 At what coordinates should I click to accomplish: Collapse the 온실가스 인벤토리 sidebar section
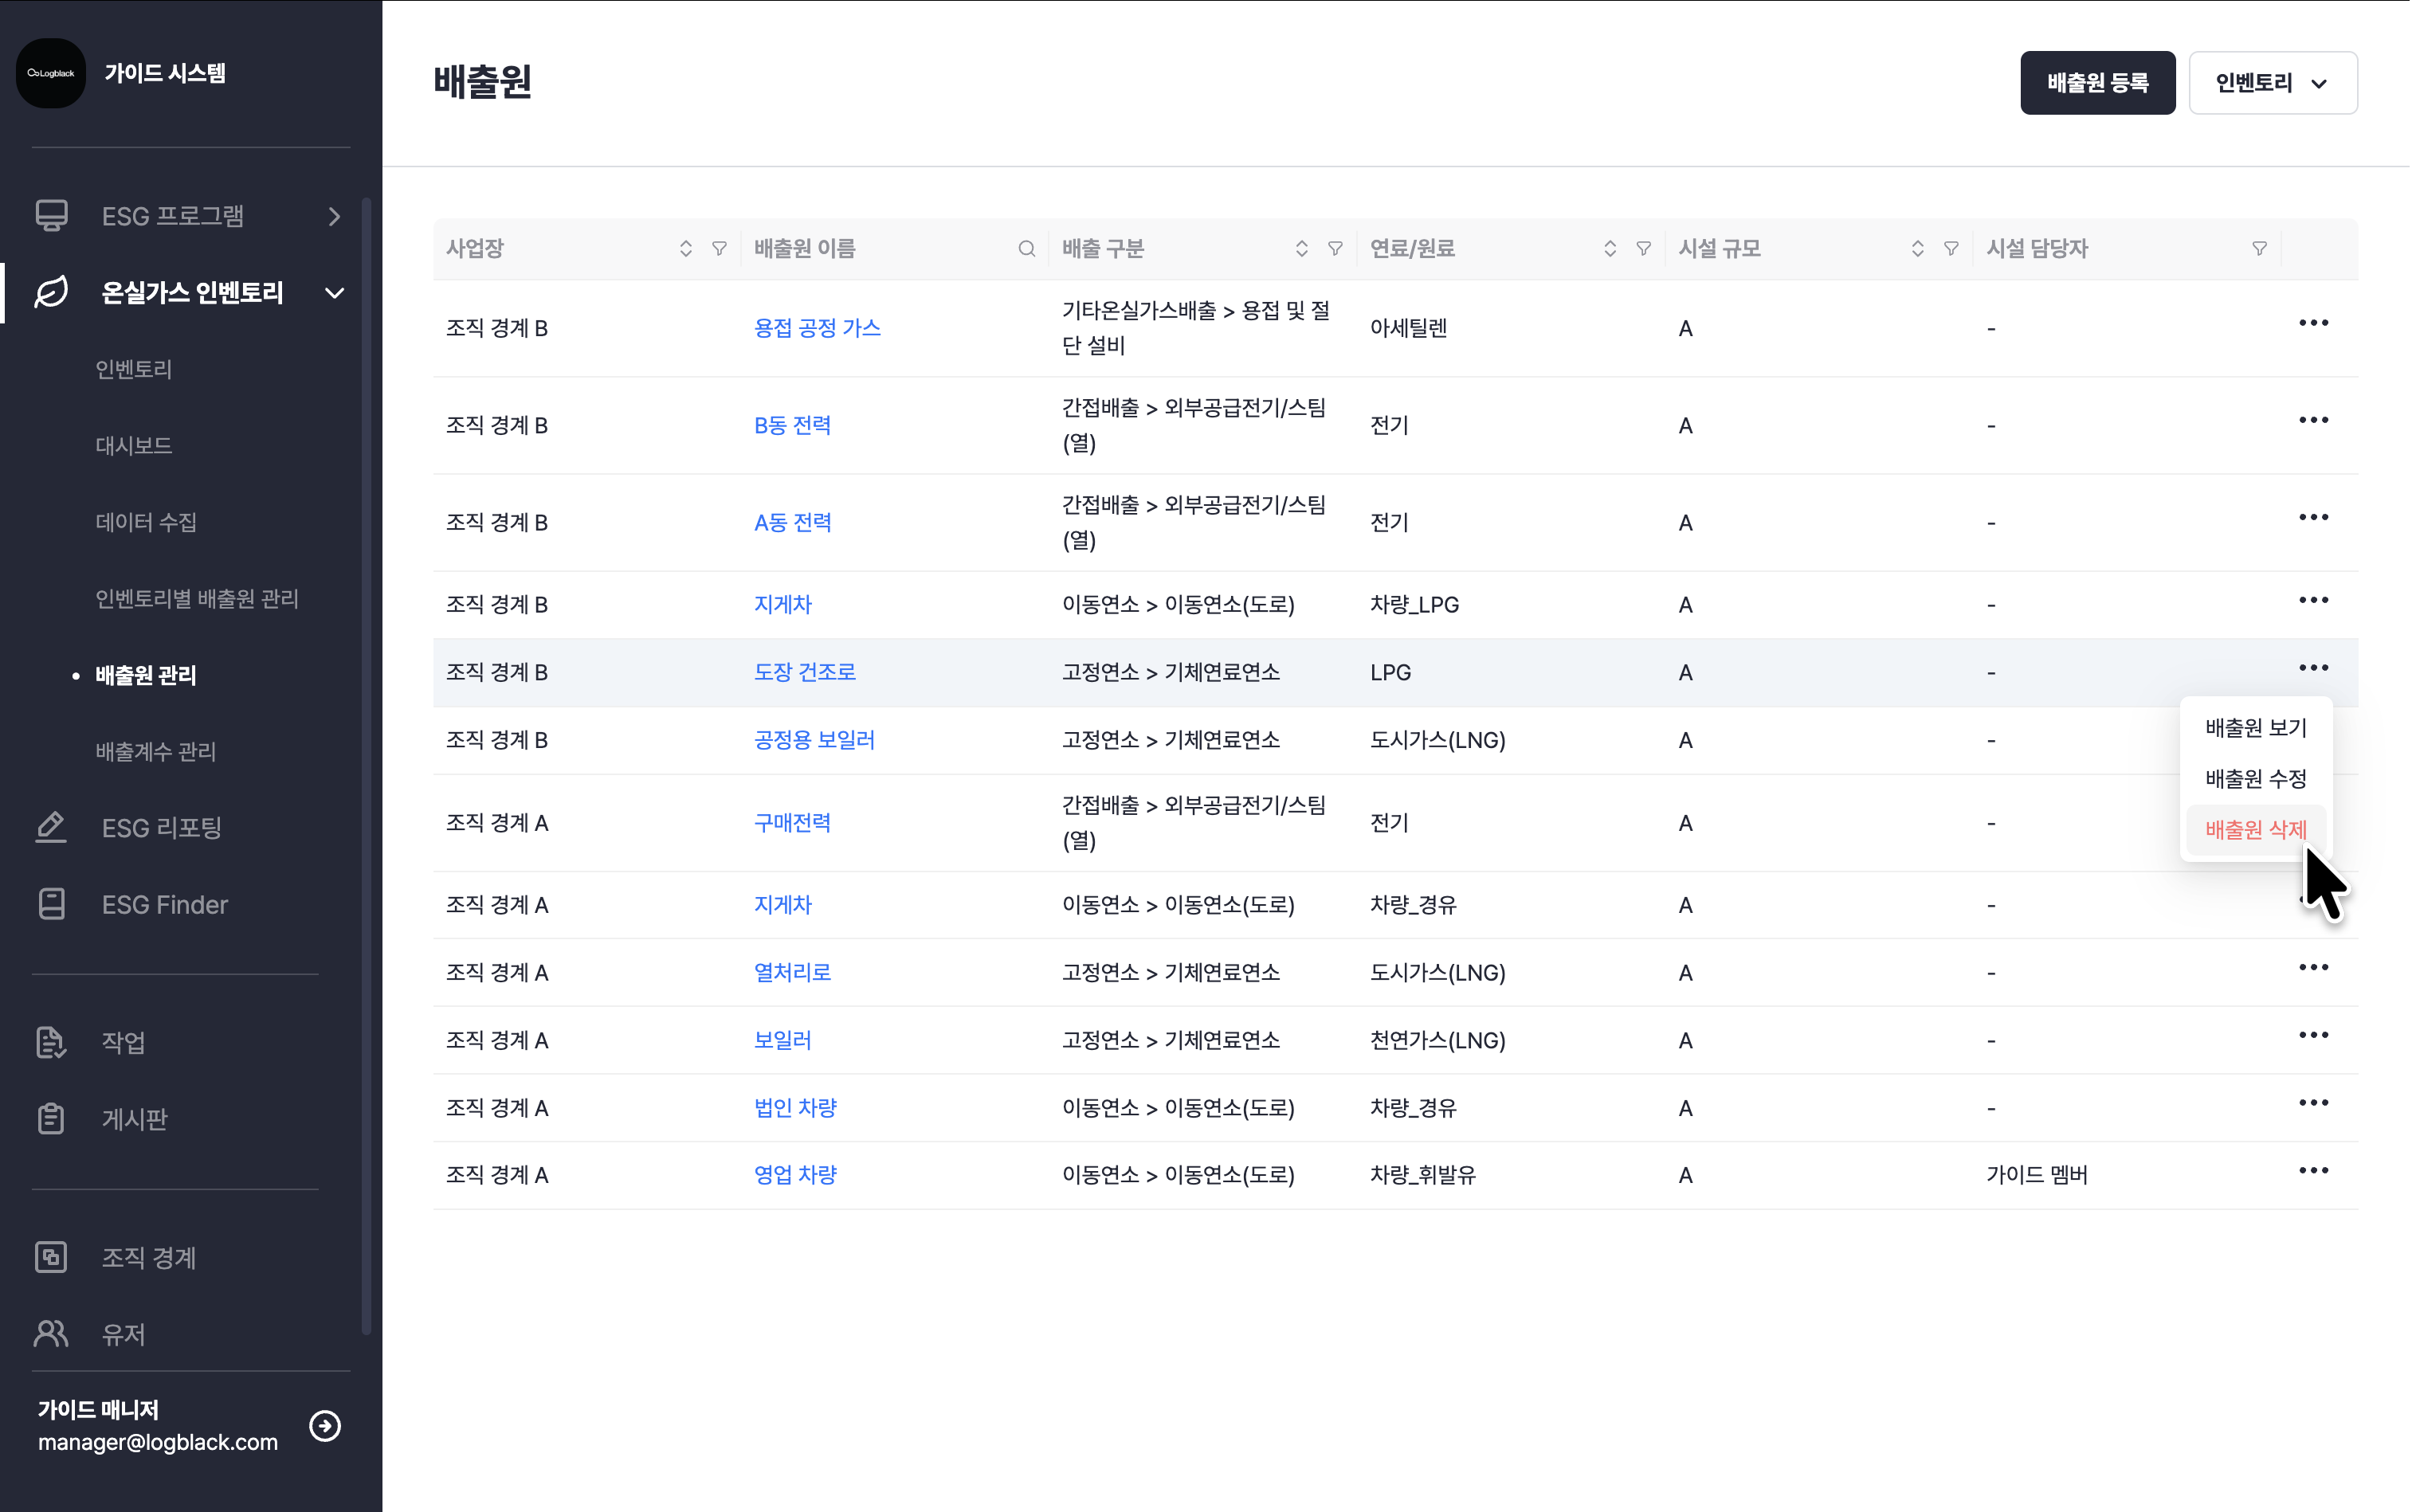click(x=334, y=293)
